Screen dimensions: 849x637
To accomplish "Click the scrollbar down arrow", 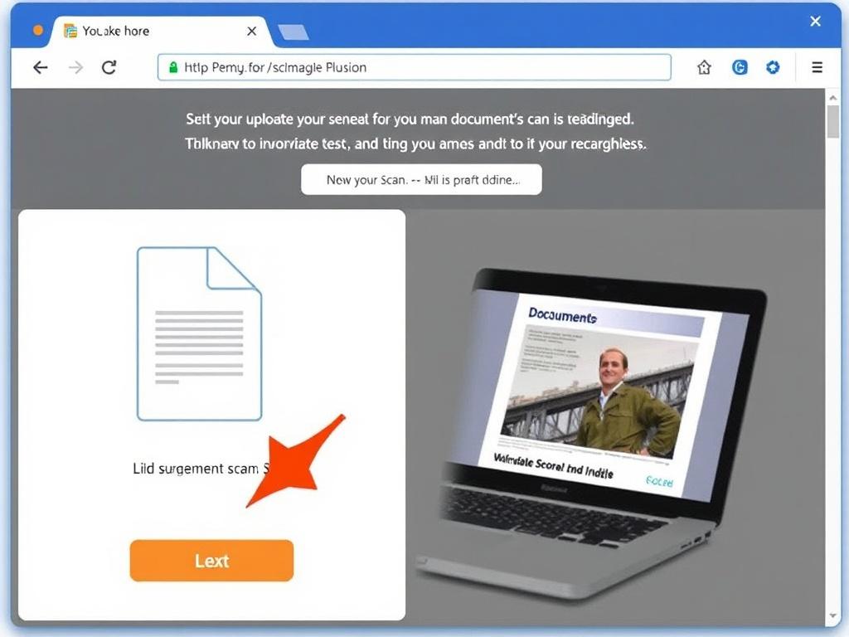I will 832,616.
